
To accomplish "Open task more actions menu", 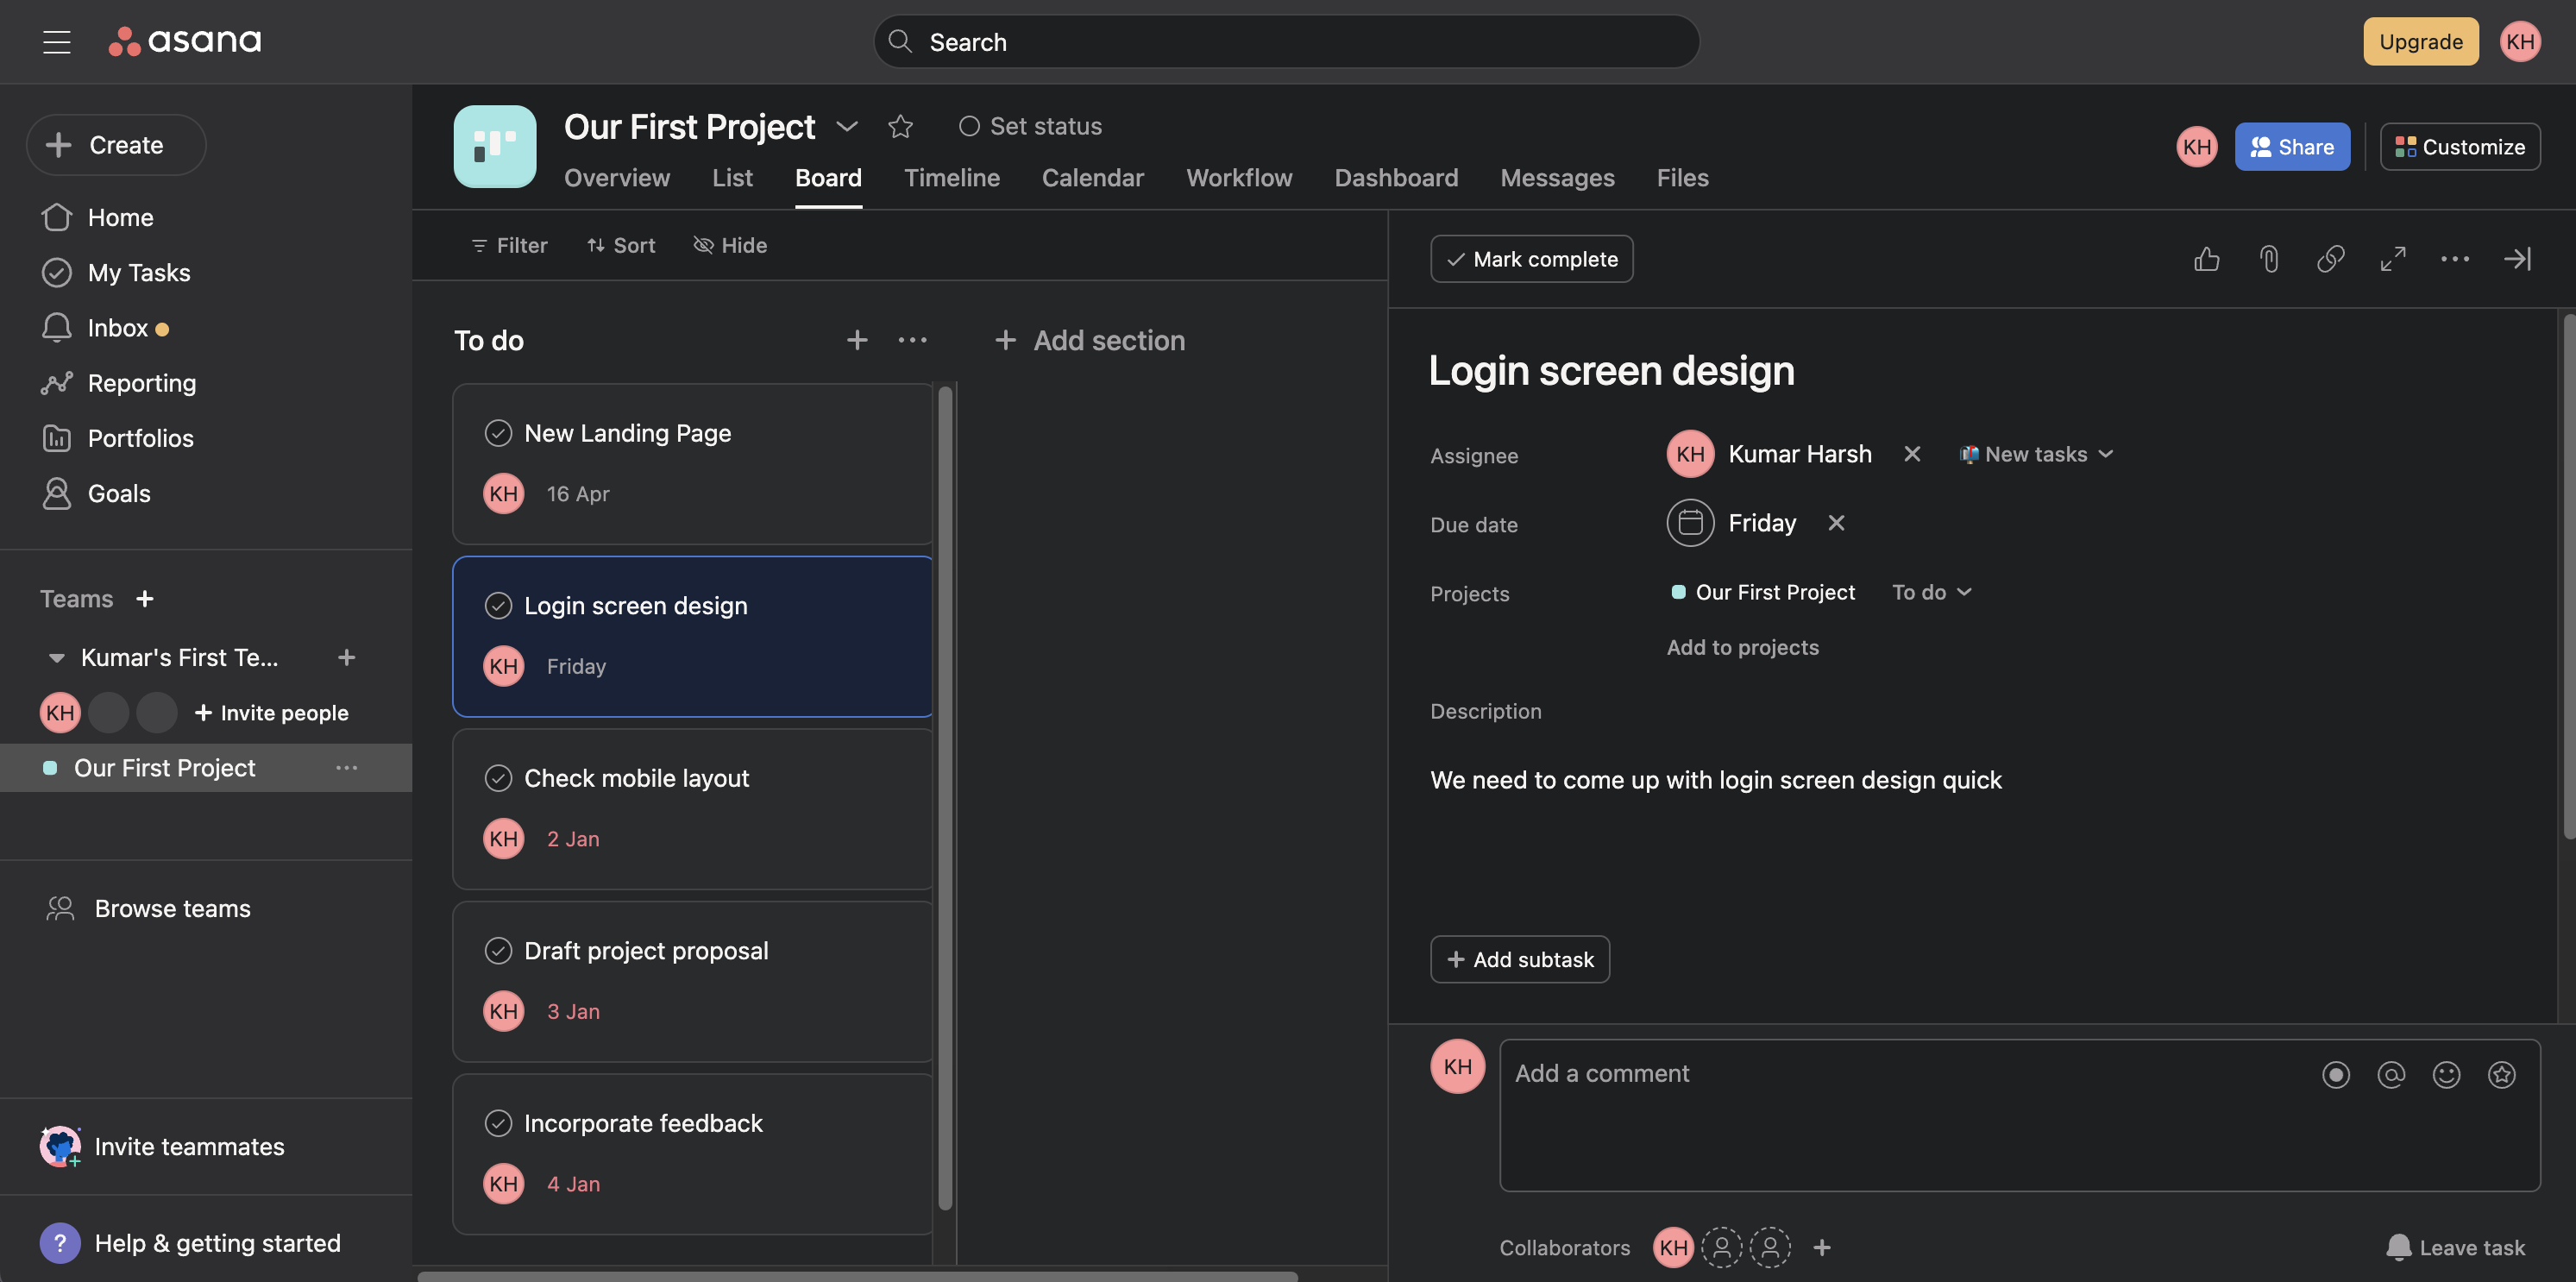I will coord(2455,259).
